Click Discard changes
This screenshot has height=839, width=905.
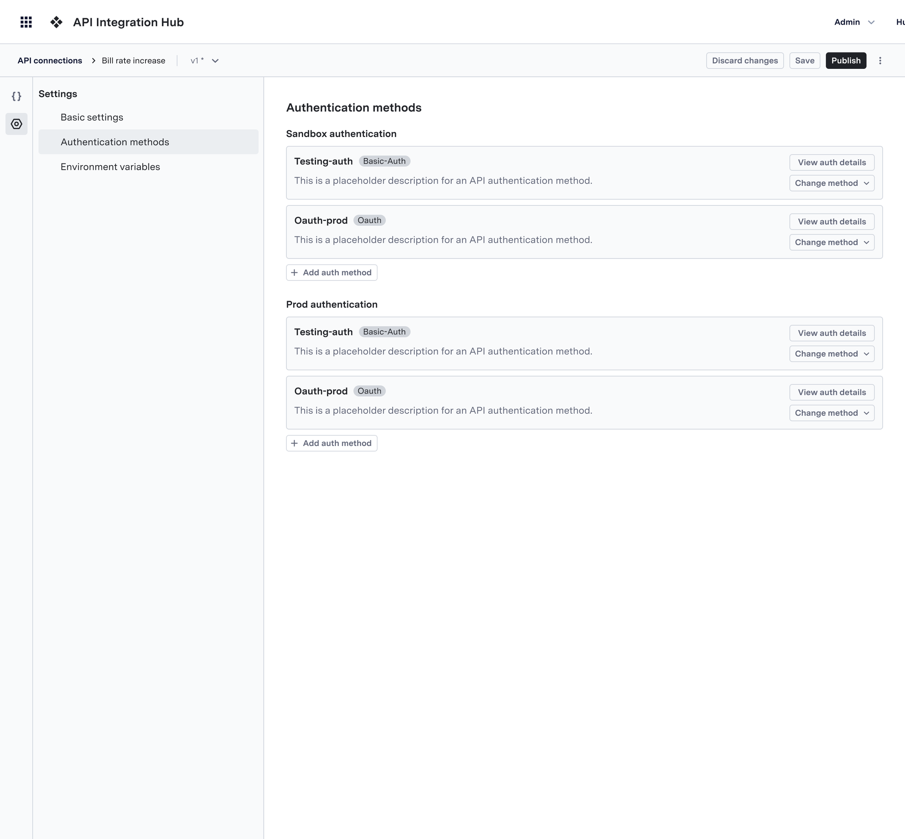tap(744, 61)
